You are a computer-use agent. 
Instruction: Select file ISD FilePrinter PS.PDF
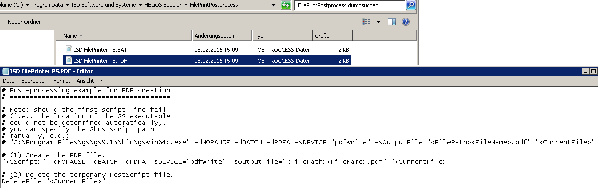click(x=100, y=61)
